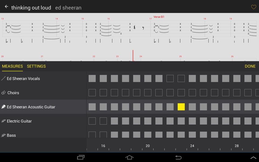Tap measure 20 cell in Choirs row

click(148, 93)
